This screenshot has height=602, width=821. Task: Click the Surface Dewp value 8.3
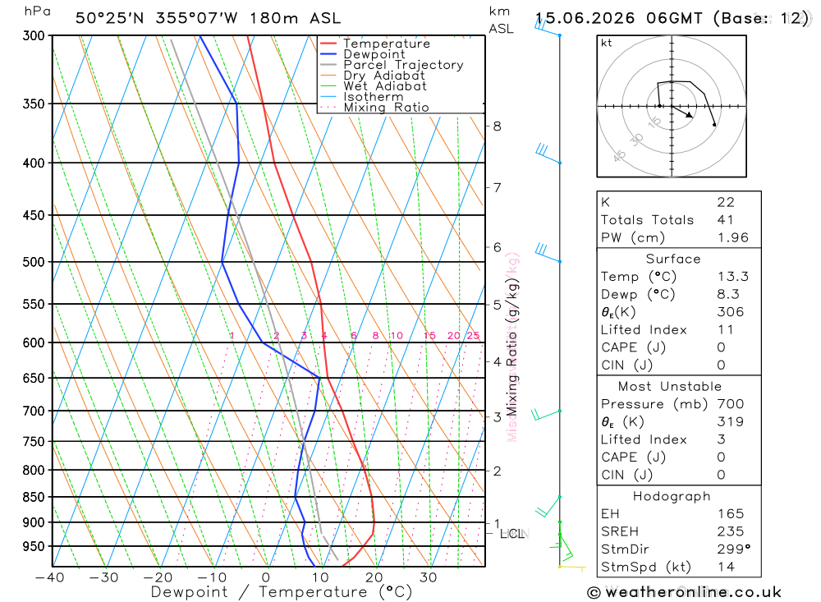click(728, 295)
